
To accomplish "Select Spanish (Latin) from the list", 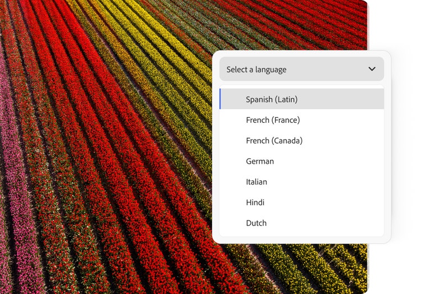I will [x=301, y=99].
